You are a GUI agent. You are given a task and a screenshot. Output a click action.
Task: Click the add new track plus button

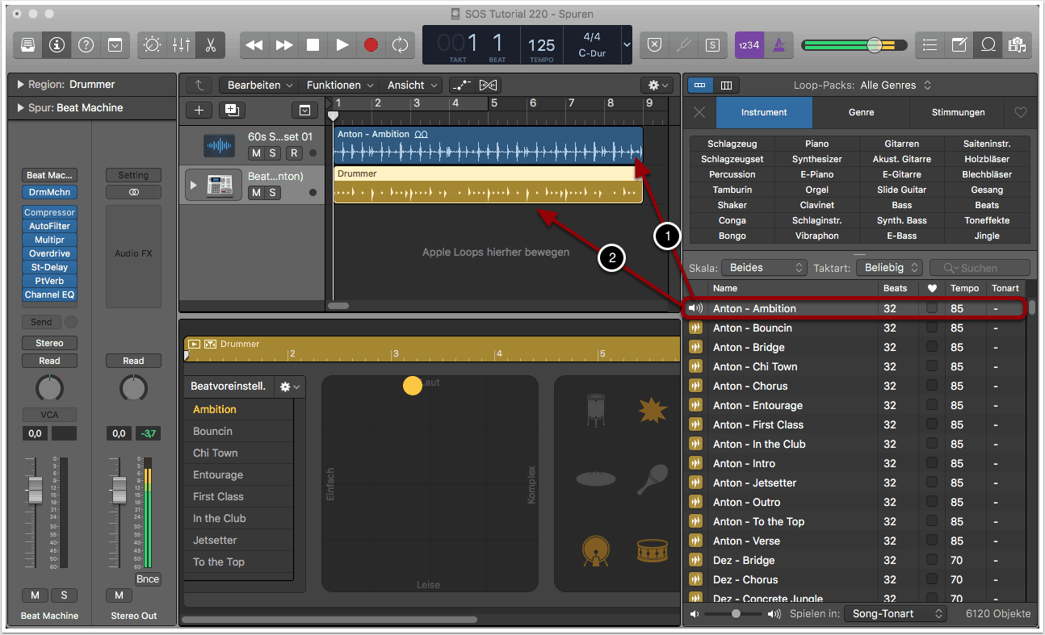199,111
